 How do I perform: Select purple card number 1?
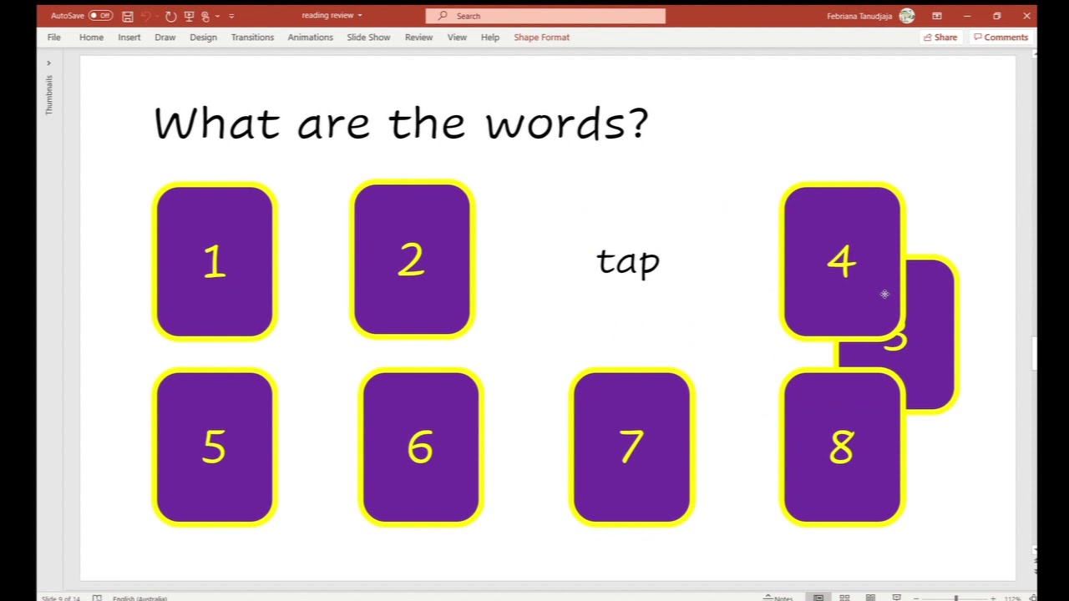point(215,261)
